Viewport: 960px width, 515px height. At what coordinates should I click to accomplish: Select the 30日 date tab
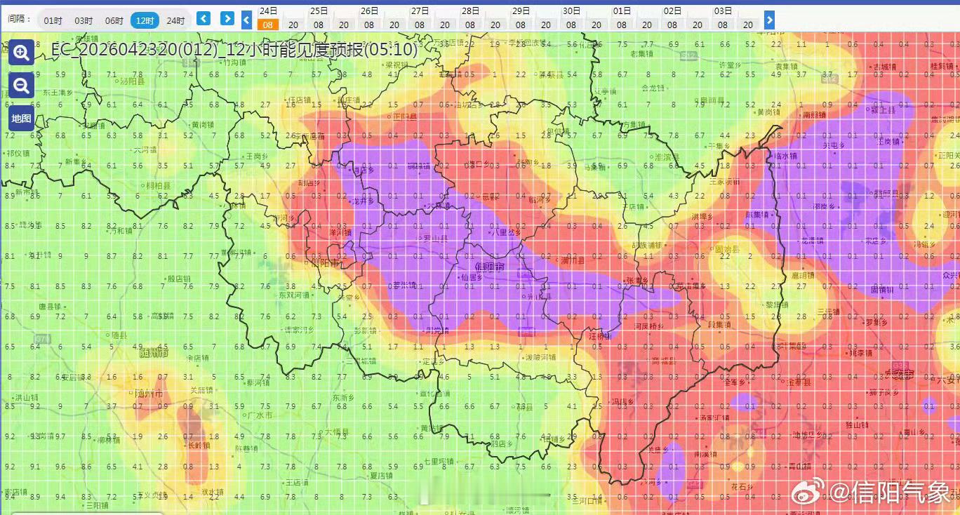[571, 11]
